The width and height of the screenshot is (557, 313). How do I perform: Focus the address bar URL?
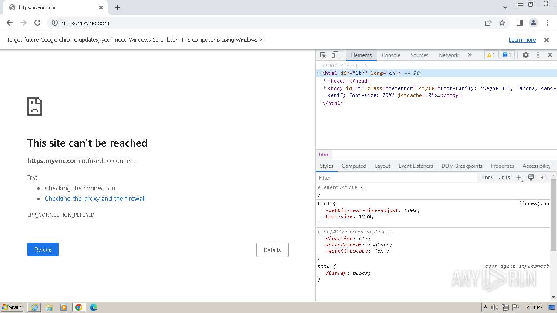click(x=85, y=23)
